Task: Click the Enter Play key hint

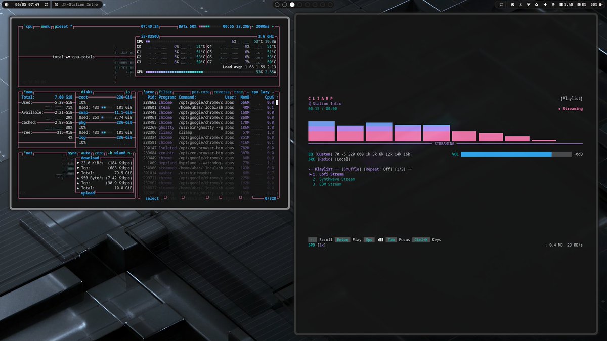Action: pos(349,240)
